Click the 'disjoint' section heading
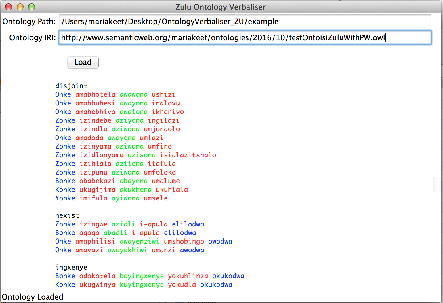The image size is (443, 303). pyautogui.click(x=71, y=86)
